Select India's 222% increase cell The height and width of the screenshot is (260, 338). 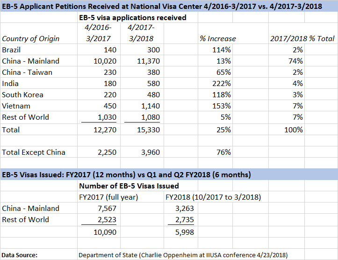223,83
